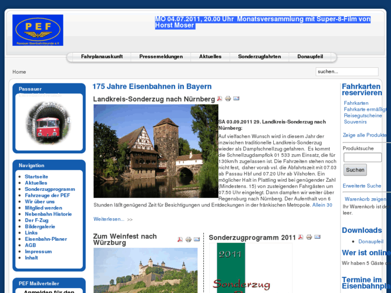Open the Donaupfeil top menu tab
This screenshot has width=391, height=293.
coord(310,56)
